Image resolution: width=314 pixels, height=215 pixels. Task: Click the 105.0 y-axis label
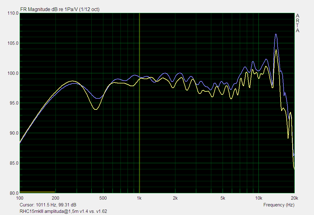pyautogui.click(x=13, y=43)
